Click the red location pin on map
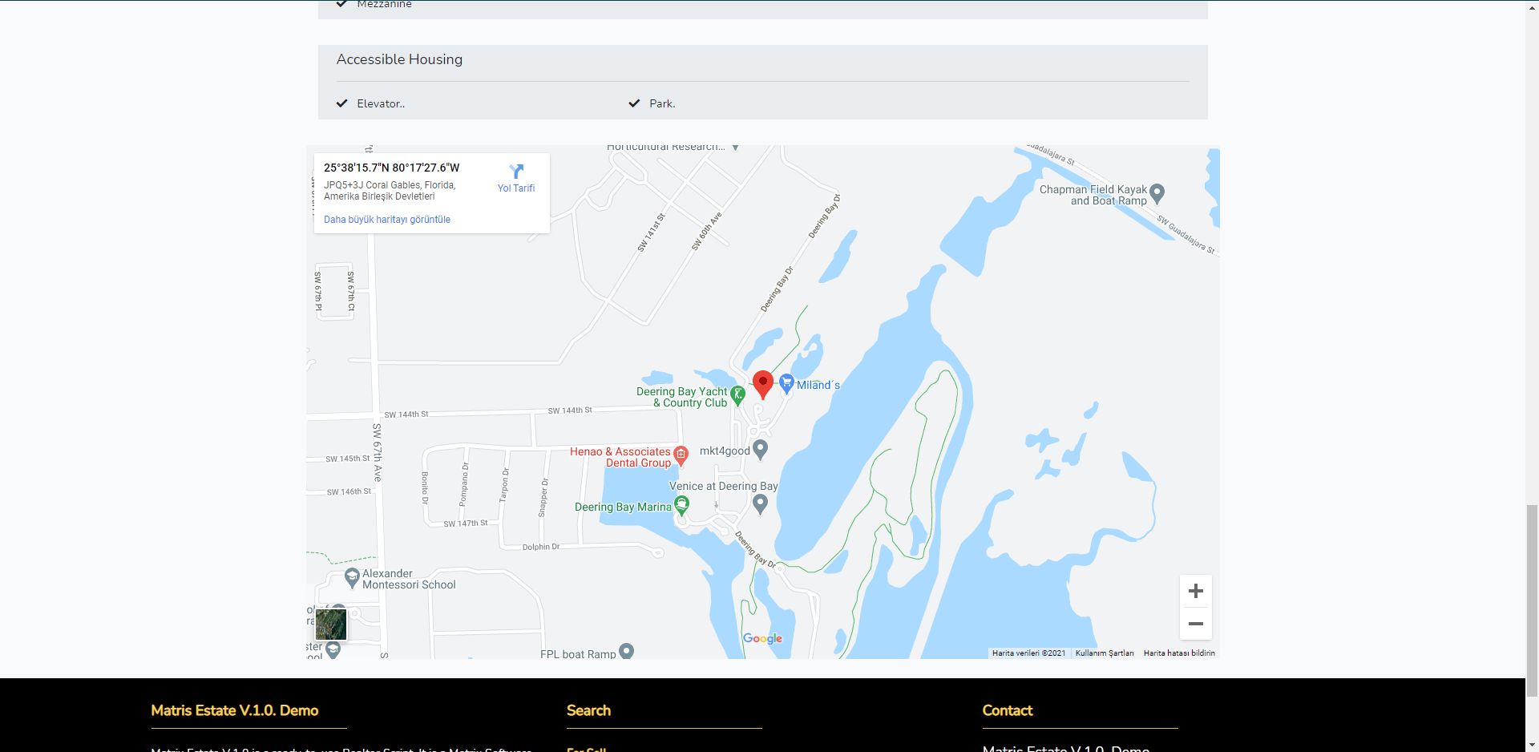The width and height of the screenshot is (1539, 752). [763, 384]
